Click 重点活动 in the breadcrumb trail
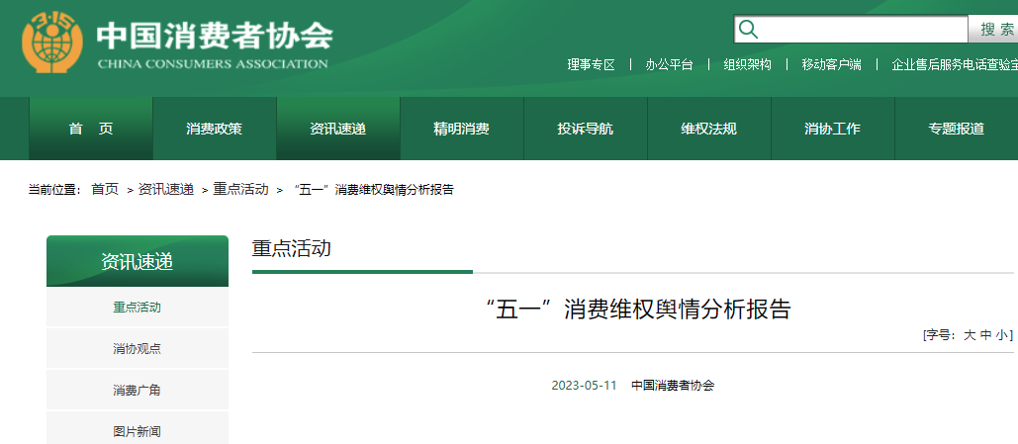1018x444 pixels. (x=240, y=189)
